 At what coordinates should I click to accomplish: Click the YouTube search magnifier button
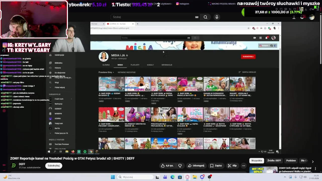coord(206,17)
